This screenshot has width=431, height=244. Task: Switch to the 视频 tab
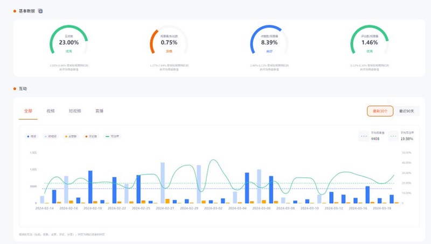pyautogui.click(x=51, y=111)
